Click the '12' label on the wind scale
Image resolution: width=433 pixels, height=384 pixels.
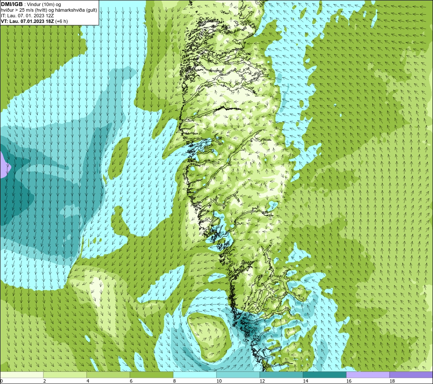(262, 381)
